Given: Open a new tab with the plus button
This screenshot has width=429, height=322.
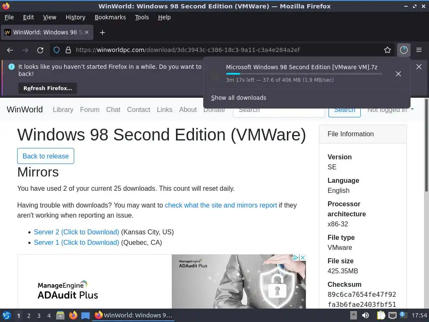Looking at the screenshot, I should tap(102, 33).
